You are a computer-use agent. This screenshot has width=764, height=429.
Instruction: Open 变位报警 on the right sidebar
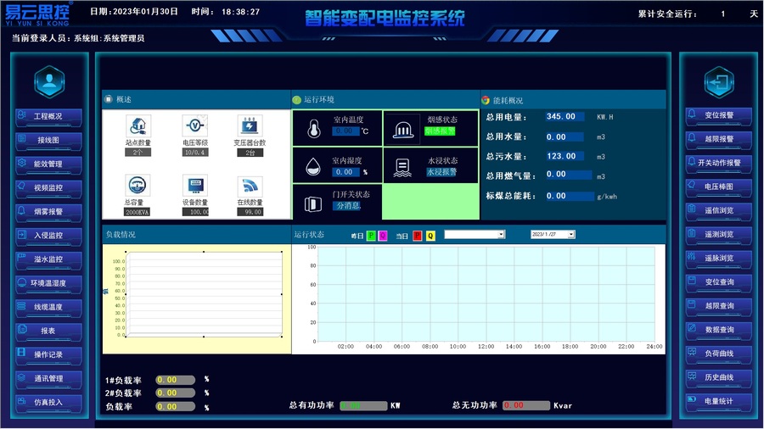(719, 116)
